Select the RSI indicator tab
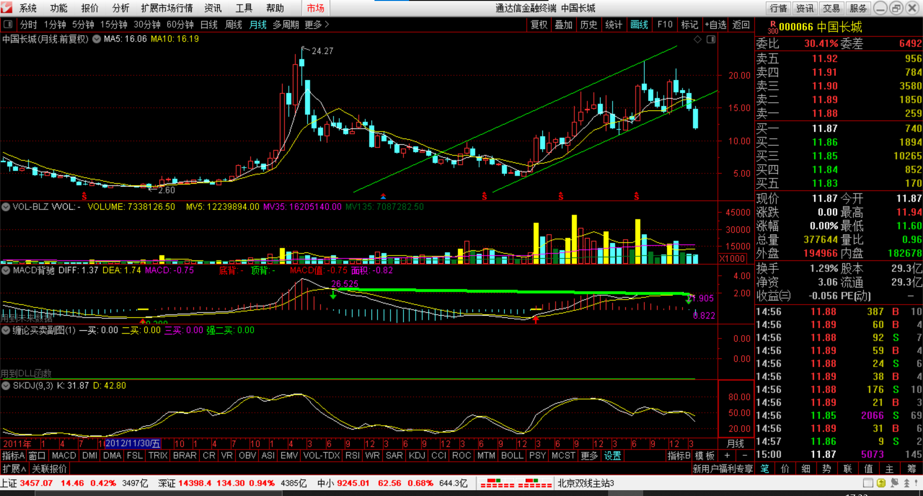Viewport: 923px width, 496px height. click(x=352, y=455)
